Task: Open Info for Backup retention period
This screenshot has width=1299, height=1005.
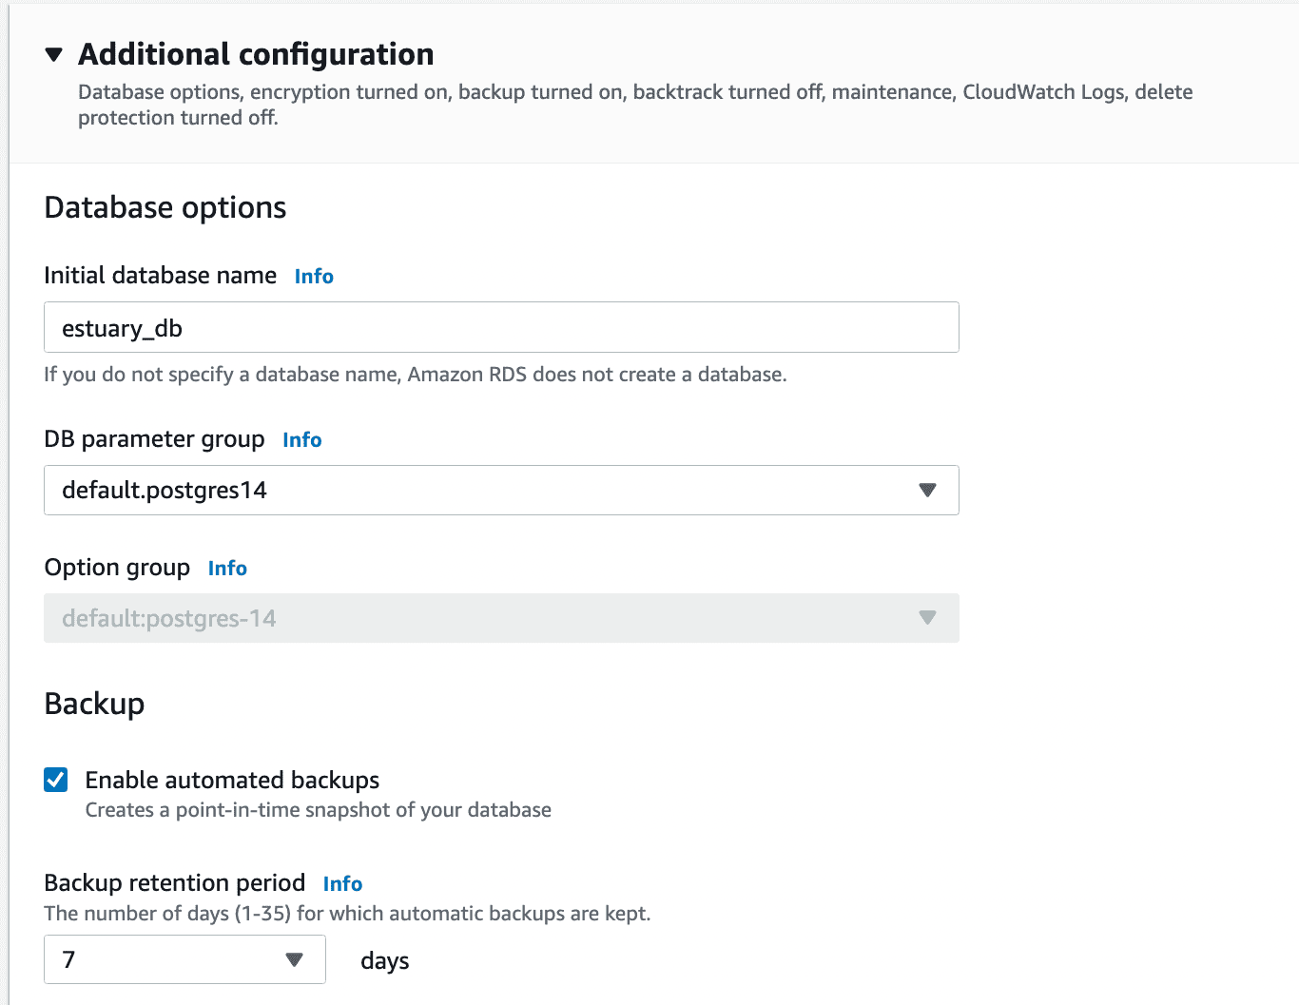Action: [342, 883]
